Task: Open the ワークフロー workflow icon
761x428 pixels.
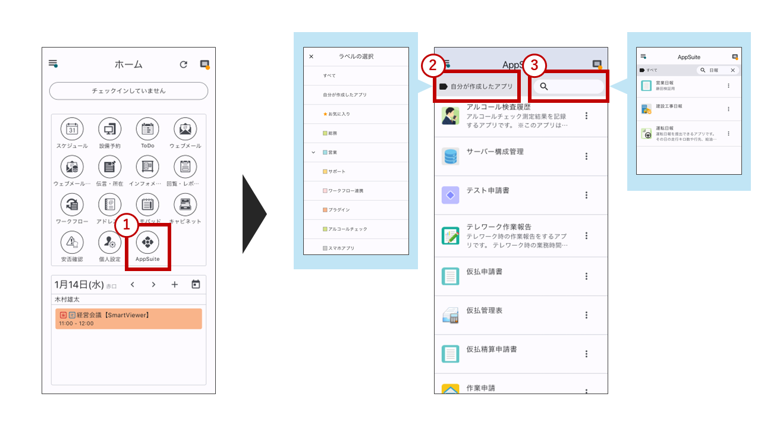Action: pyautogui.click(x=72, y=205)
